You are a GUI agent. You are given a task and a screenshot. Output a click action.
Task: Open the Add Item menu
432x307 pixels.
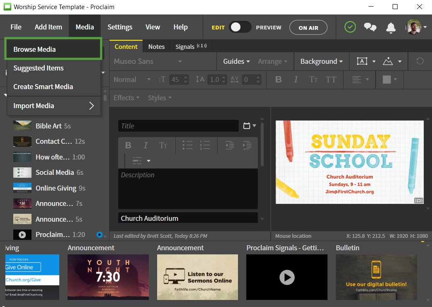48,27
